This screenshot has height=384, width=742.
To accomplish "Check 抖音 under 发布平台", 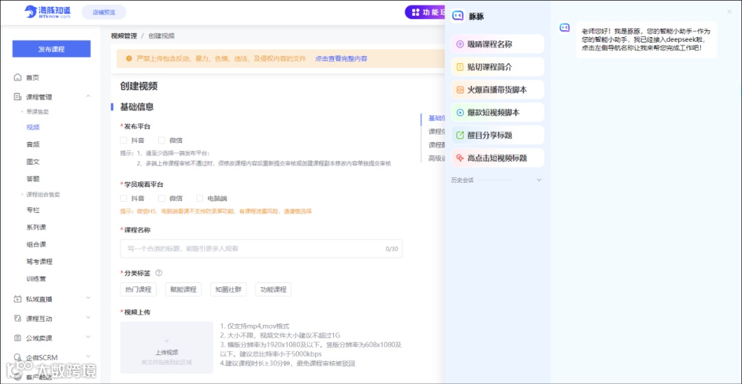I will coord(124,140).
